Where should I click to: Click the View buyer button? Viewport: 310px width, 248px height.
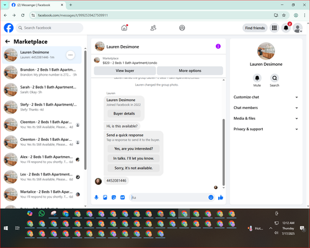125,71
